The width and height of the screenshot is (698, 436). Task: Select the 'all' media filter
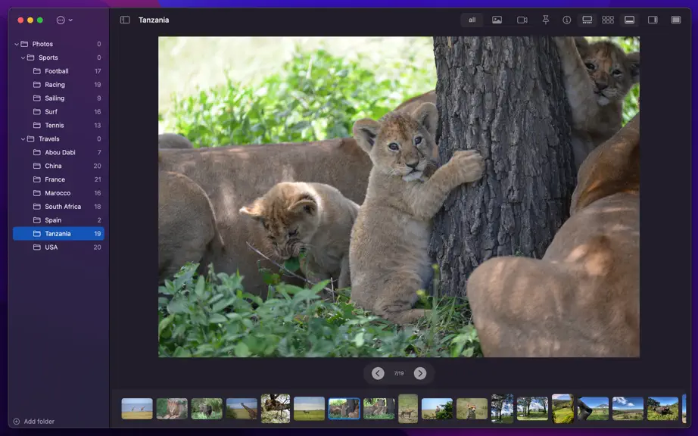coord(472,20)
